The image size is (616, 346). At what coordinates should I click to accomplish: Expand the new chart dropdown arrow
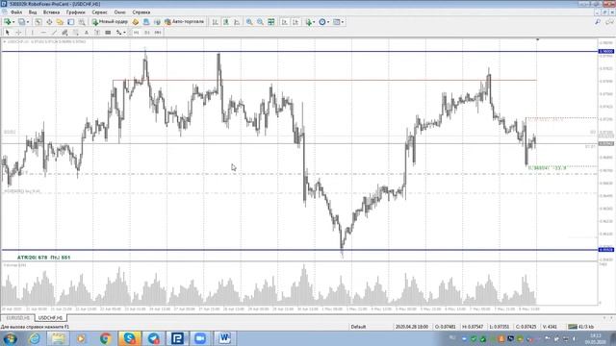13,22
